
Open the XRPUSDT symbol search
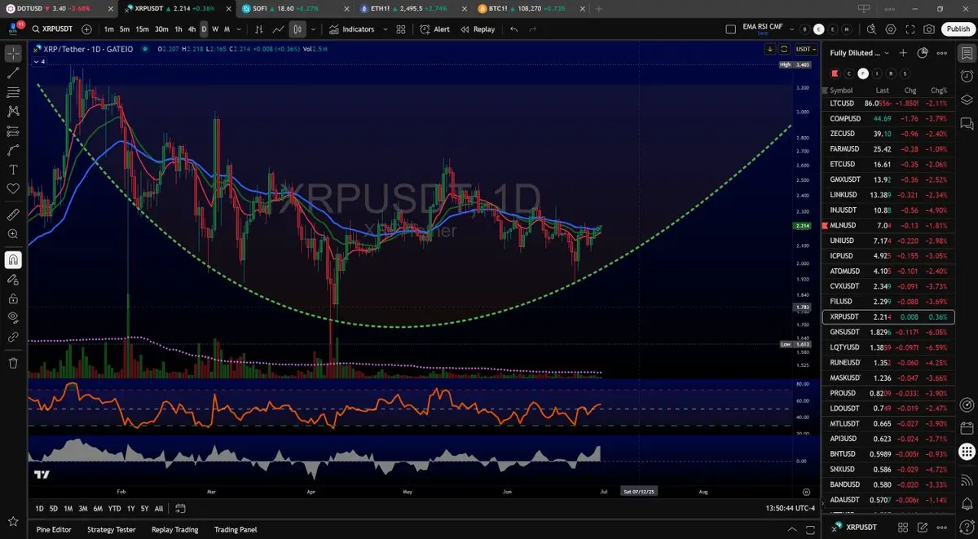(x=52, y=29)
